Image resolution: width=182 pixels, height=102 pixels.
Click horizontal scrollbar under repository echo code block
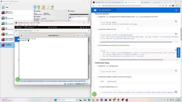[x=131, y=60]
